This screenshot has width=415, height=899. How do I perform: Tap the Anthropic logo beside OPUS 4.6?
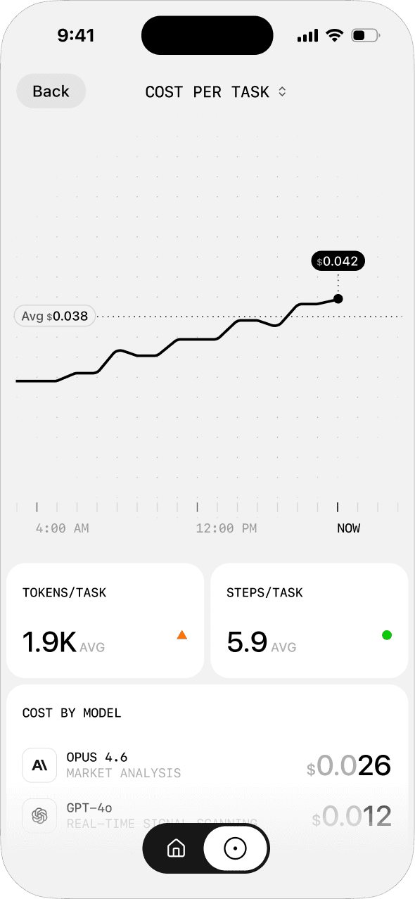click(39, 765)
